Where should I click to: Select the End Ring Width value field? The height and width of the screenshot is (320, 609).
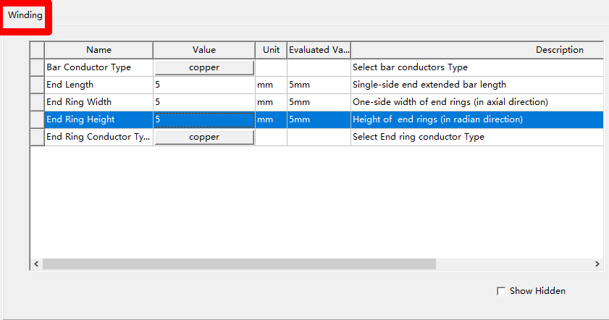coord(203,102)
